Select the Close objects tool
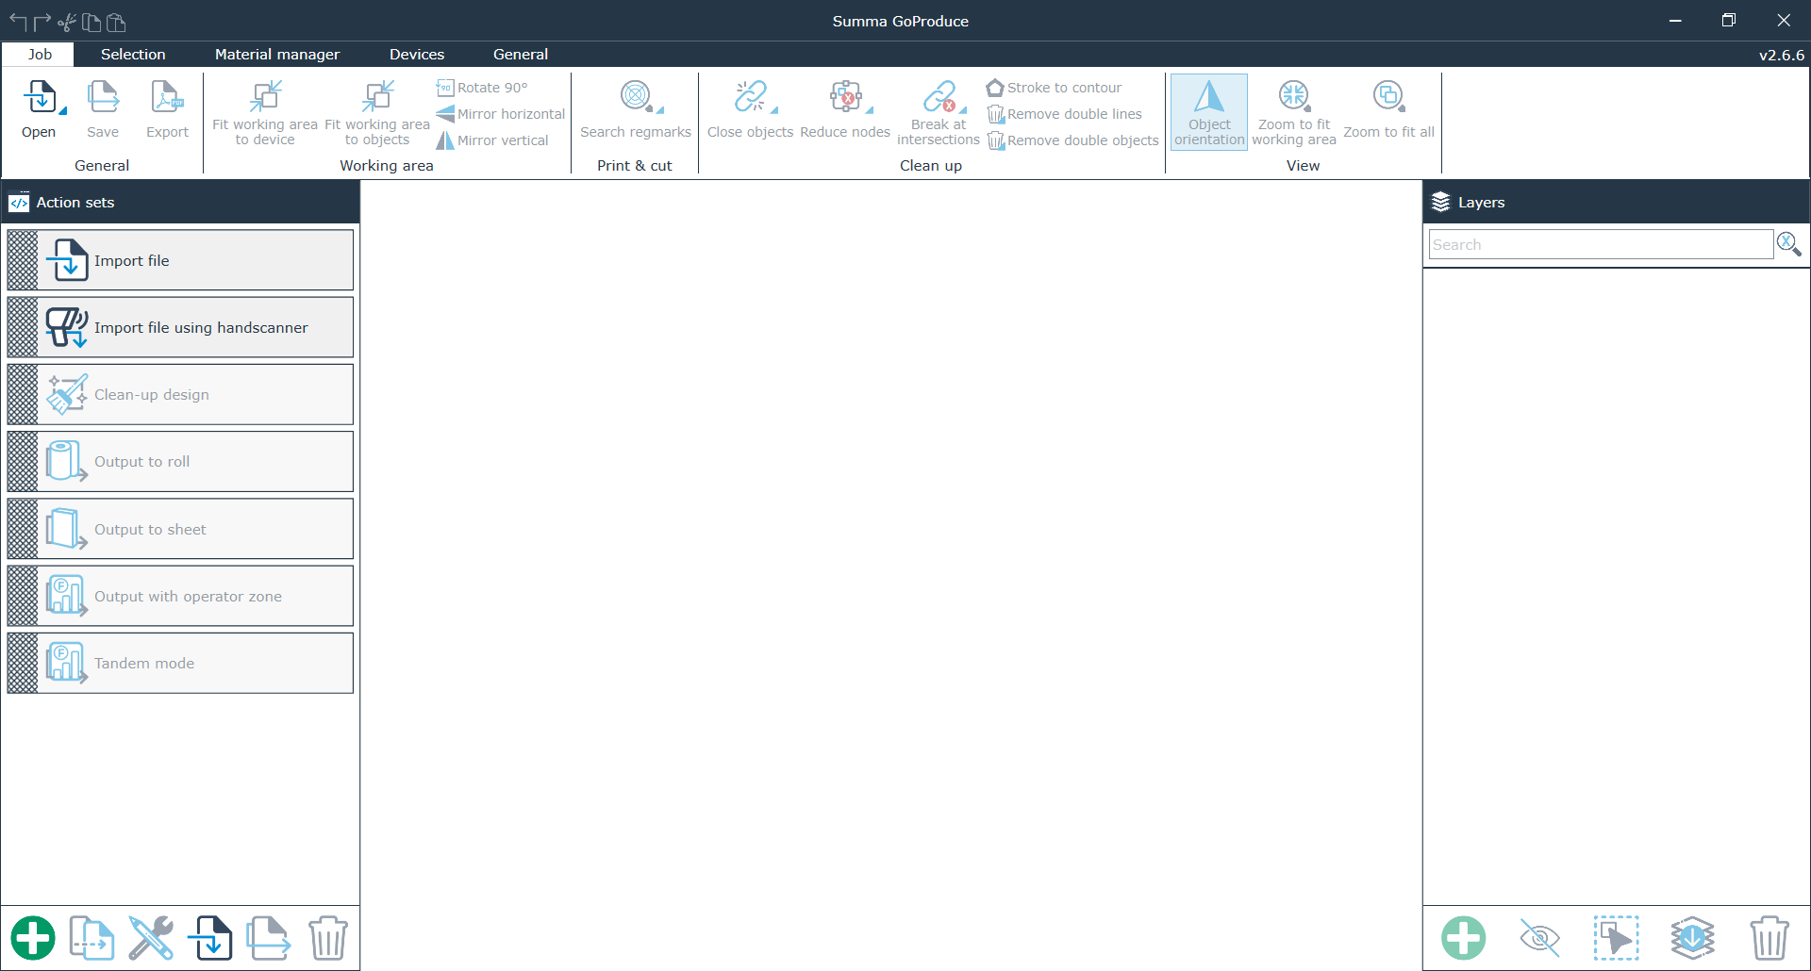The height and width of the screenshot is (971, 1811). click(x=749, y=96)
